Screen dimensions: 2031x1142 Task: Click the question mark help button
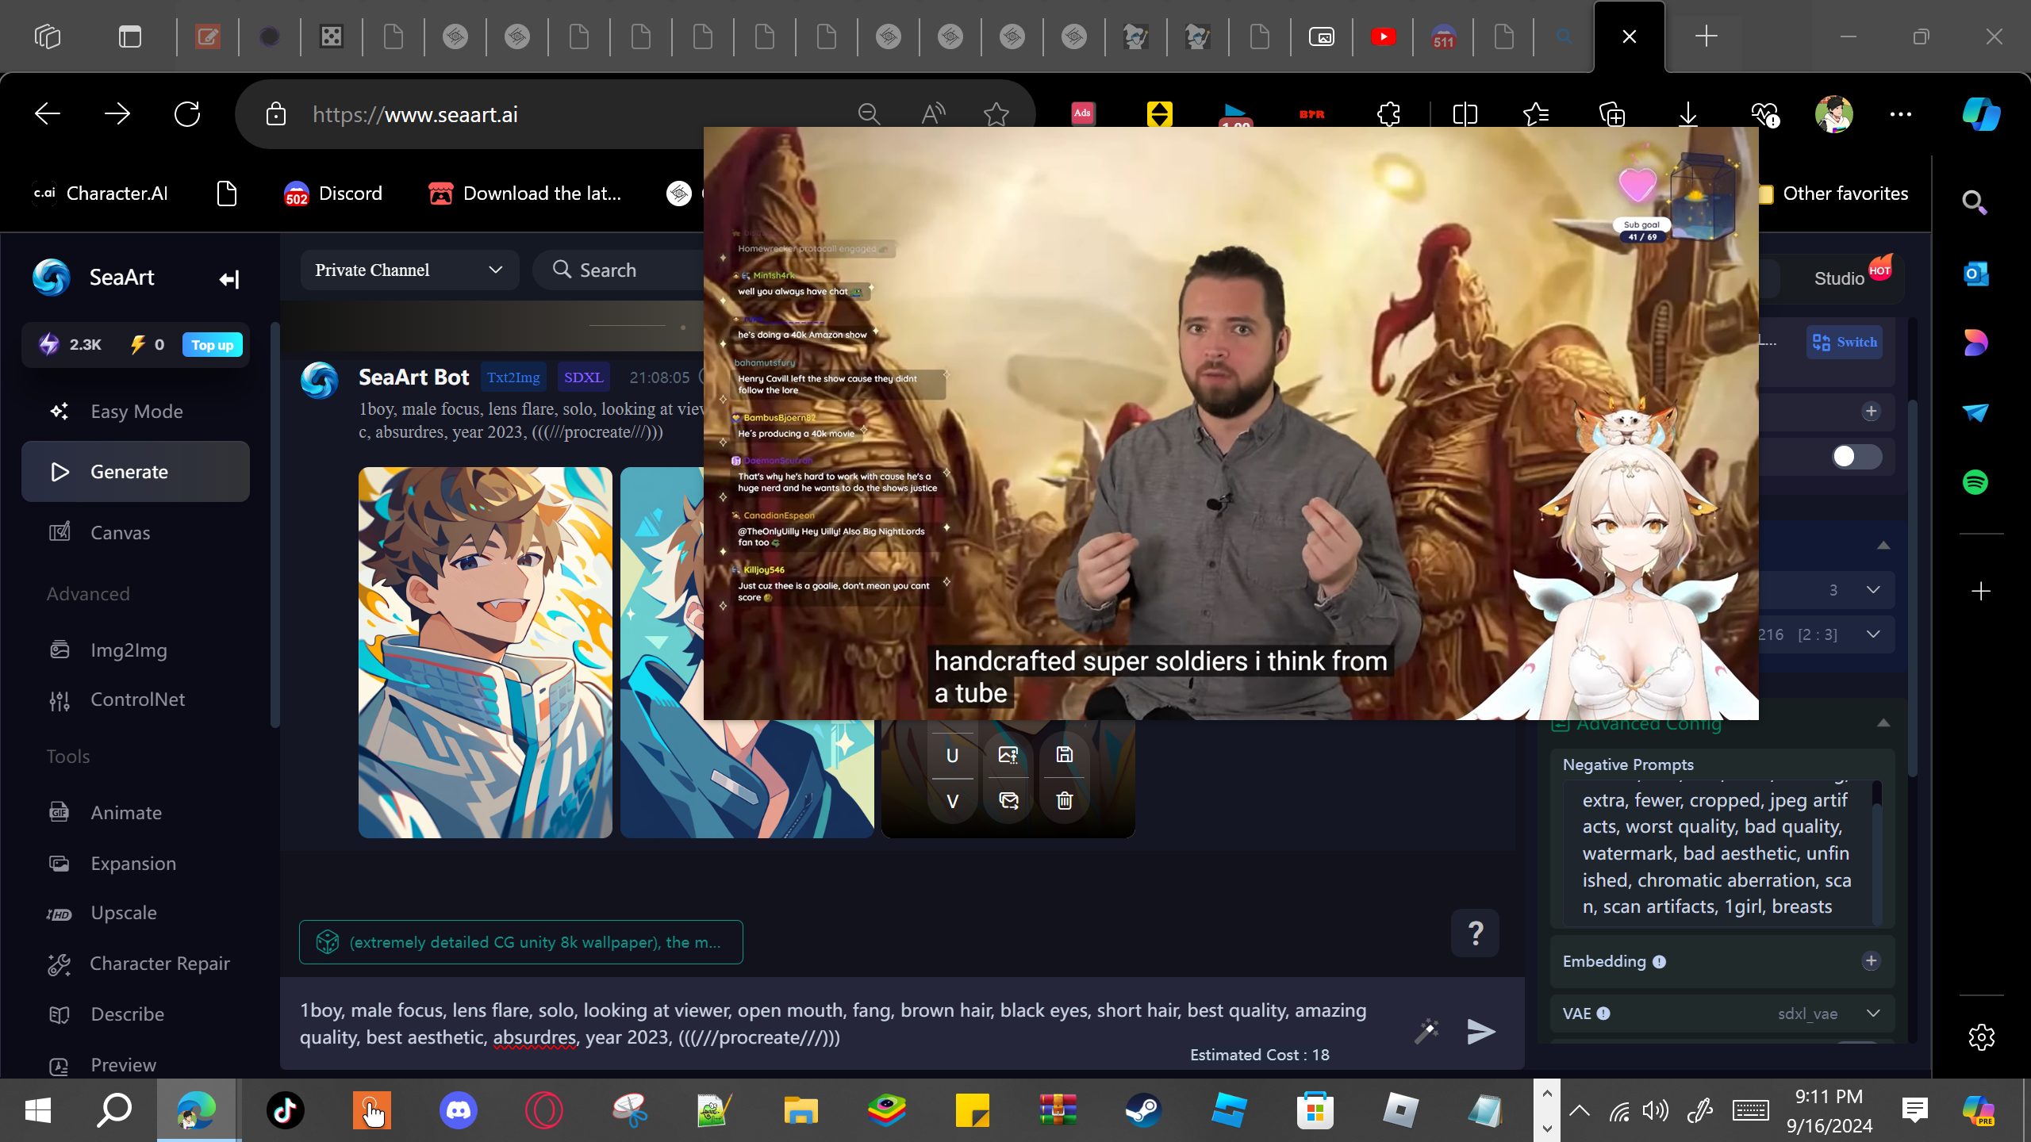tap(1476, 933)
